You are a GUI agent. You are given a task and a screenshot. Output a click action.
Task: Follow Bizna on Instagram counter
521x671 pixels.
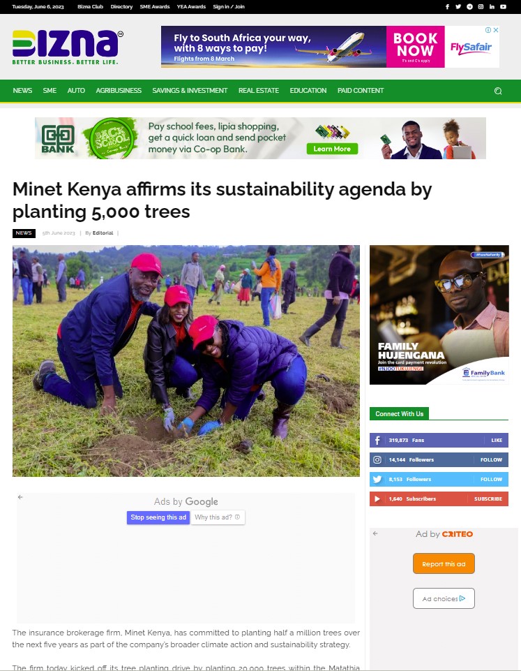click(439, 459)
